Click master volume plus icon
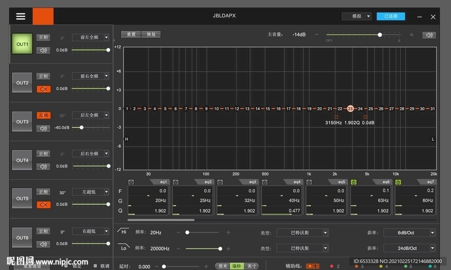Screen dimensions: 451x270 411,35
